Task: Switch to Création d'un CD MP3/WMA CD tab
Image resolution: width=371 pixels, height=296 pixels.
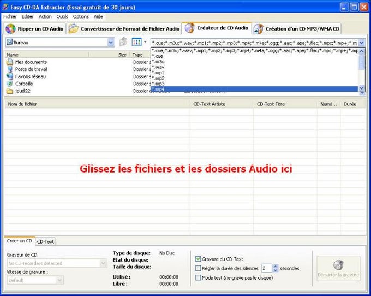Action: [x=296, y=29]
